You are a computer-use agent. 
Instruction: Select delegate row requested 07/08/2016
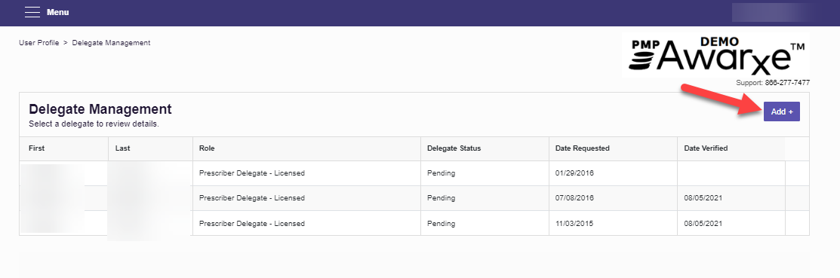click(x=414, y=198)
